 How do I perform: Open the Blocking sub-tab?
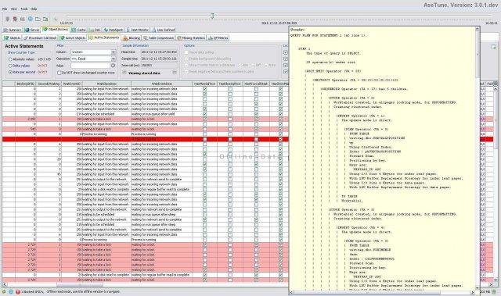pos(132,38)
